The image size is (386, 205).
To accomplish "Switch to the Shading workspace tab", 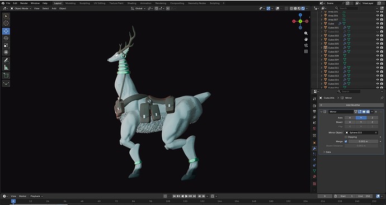I will point(132,3).
